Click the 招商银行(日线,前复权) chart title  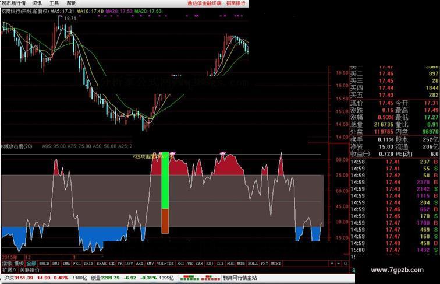[x=25, y=11]
